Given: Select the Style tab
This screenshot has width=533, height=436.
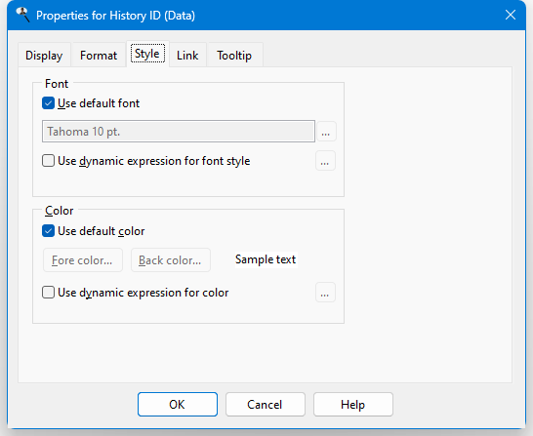Looking at the screenshot, I should coord(147,54).
